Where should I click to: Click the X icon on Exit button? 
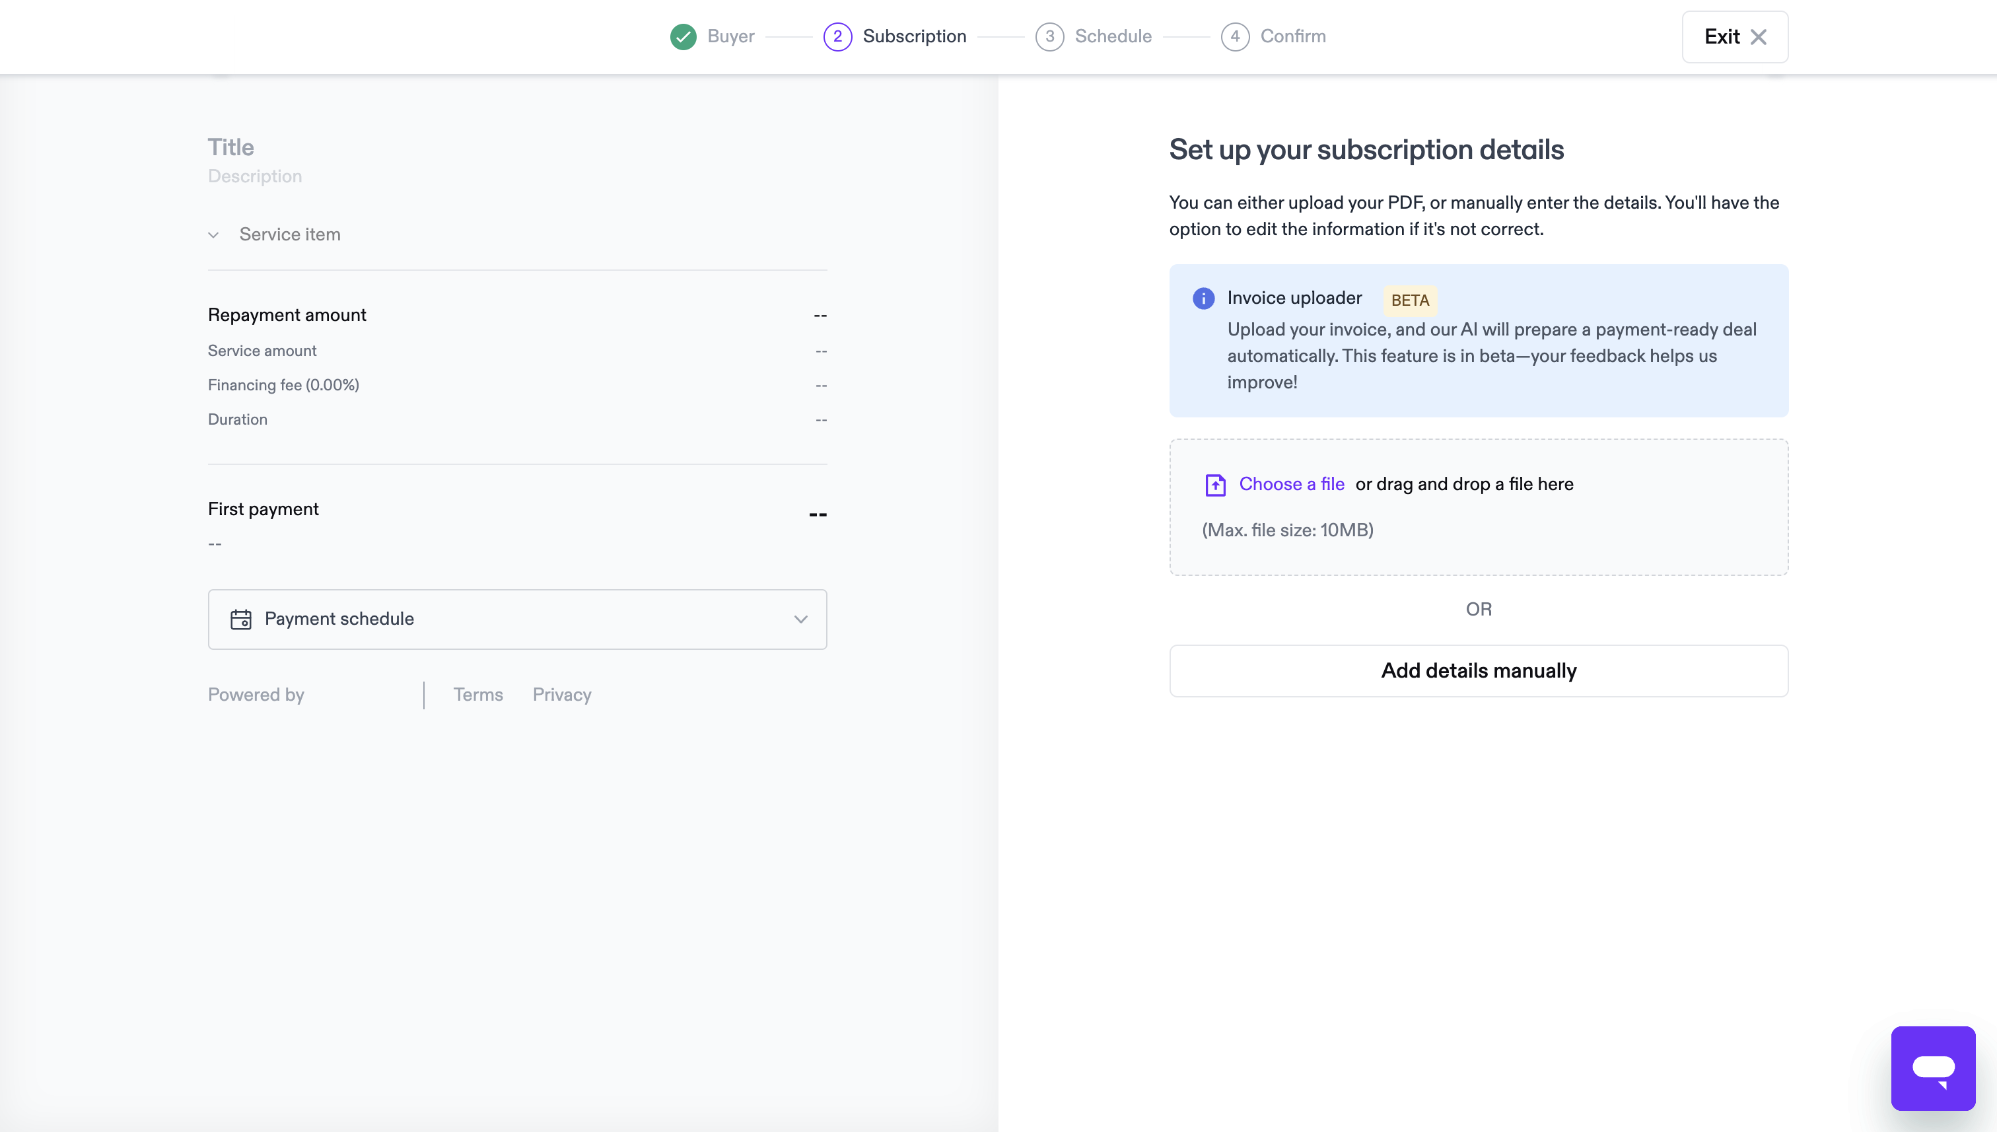pyautogui.click(x=1759, y=36)
